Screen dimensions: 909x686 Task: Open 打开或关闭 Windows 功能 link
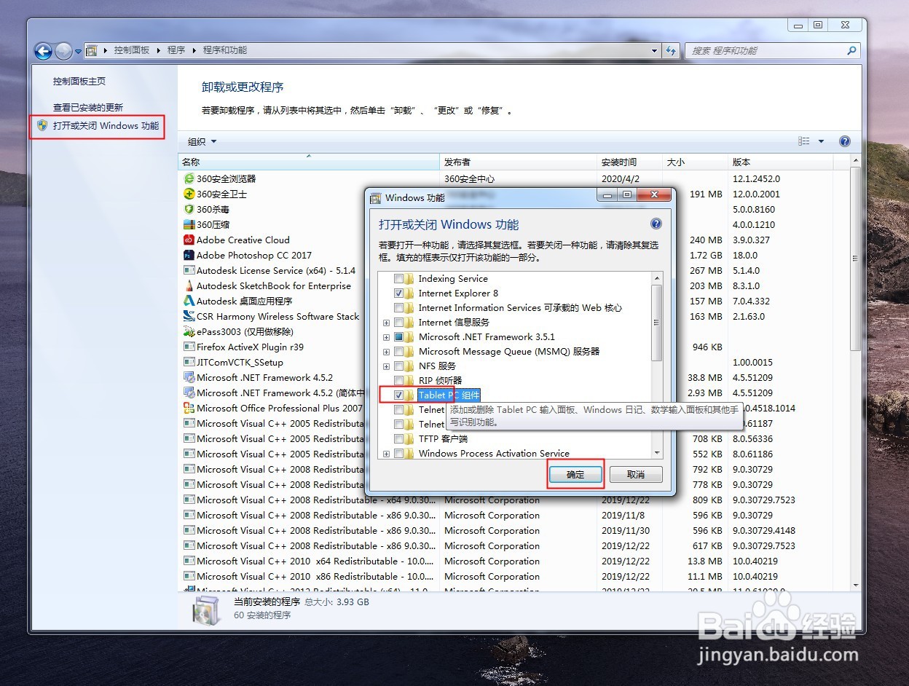106,125
